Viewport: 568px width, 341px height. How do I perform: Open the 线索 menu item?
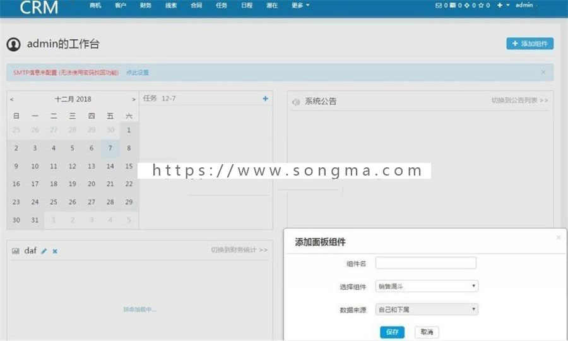click(x=171, y=5)
